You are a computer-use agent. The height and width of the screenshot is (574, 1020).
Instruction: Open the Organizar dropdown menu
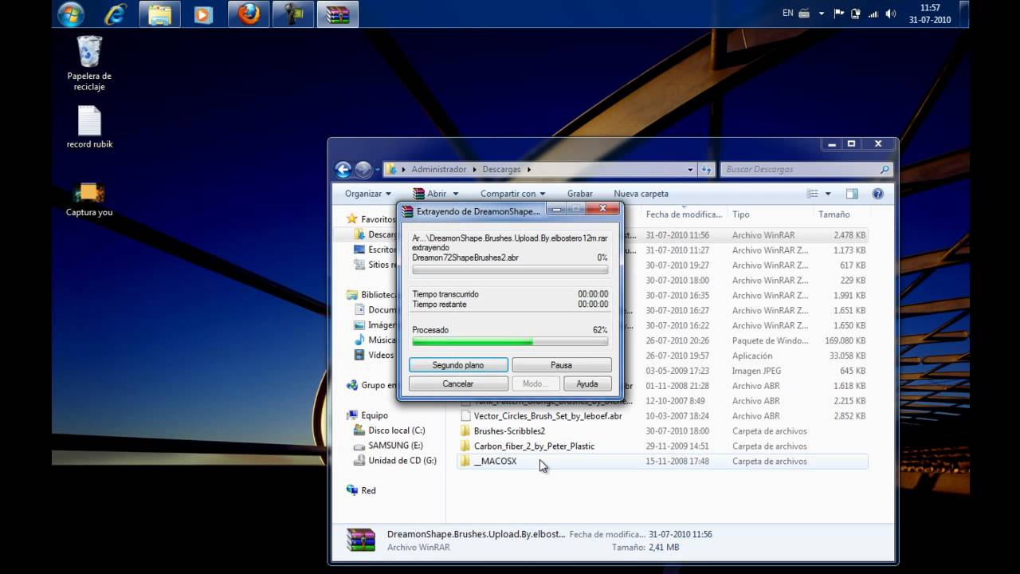tap(368, 194)
